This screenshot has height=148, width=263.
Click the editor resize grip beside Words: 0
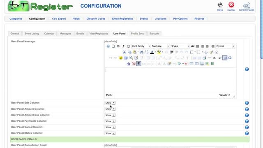pyautogui.click(x=234, y=96)
